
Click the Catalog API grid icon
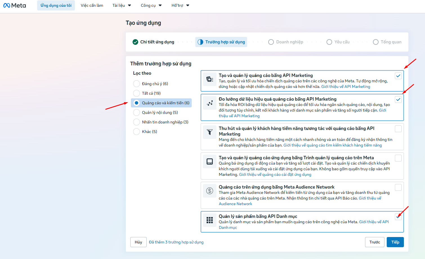click(x=210, y=220)
